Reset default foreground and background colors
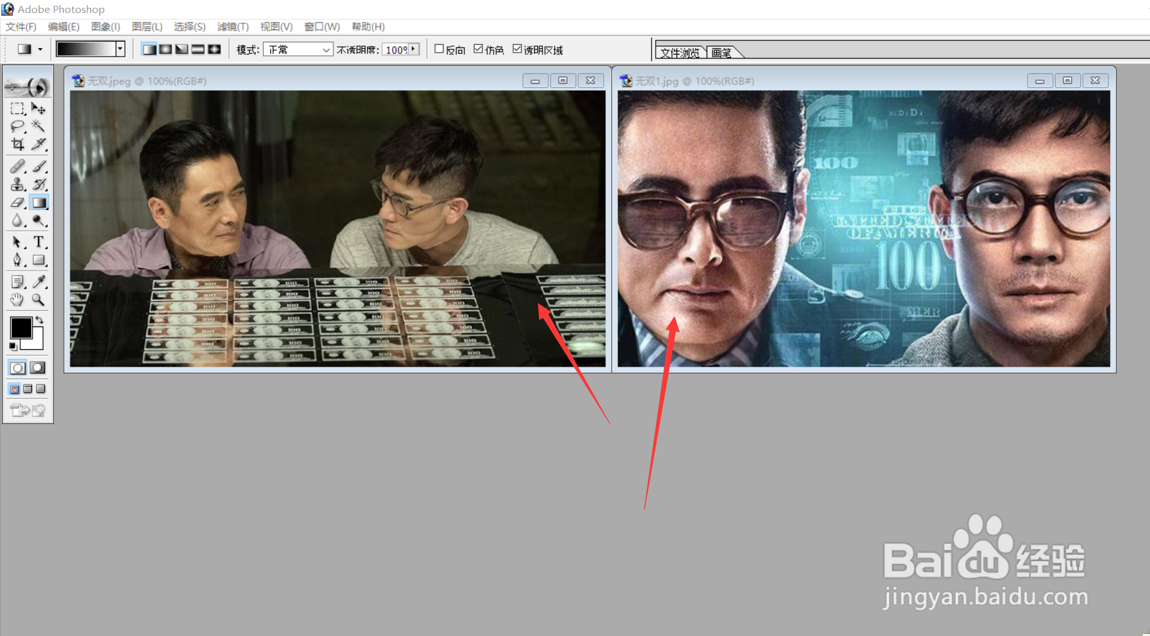This screenshot has width=1150, height=636. tap(13, 346)
